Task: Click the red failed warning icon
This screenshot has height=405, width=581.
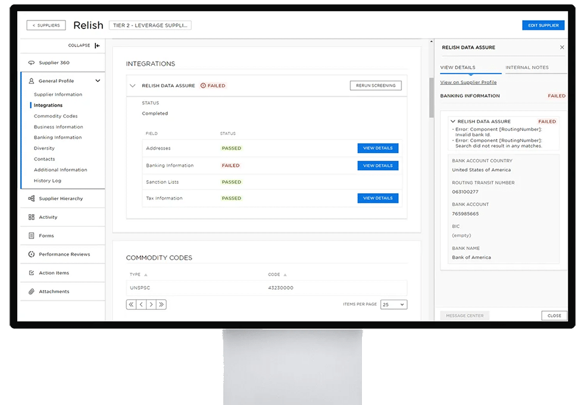Action: [203, 86]
